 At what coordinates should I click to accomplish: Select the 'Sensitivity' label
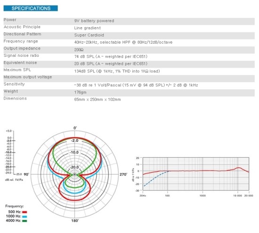[x=14, y=84]
